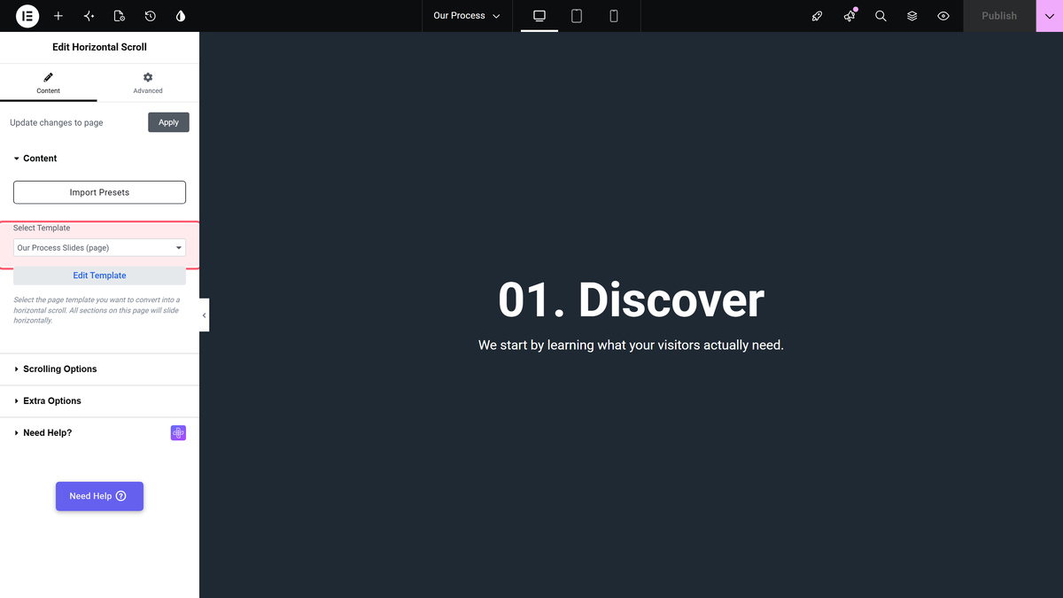Screen dimensions: 1063x598
Task: Add a new element with plus icon
Action: 58,16
